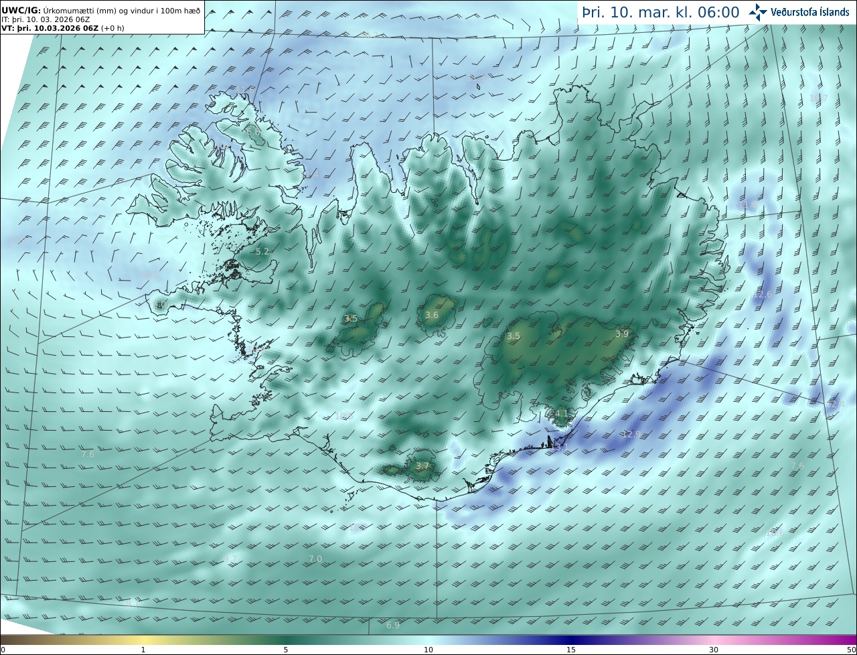
Task: Click the 12.9 value off the southeast coast
Action: pyautogui.click(x=631, y=435)
